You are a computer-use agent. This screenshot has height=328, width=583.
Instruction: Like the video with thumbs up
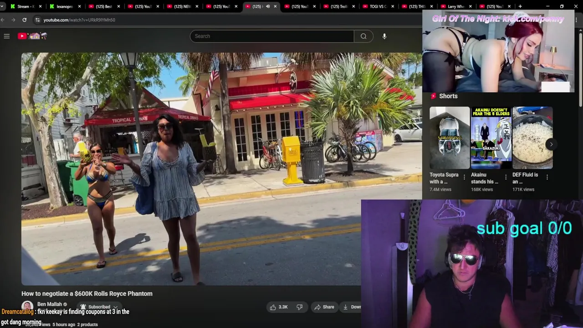[278, 307]
